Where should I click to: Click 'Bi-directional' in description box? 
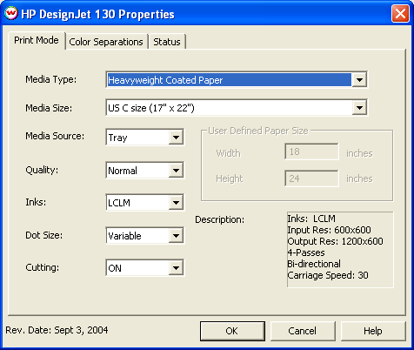click(x=314, y=264)
